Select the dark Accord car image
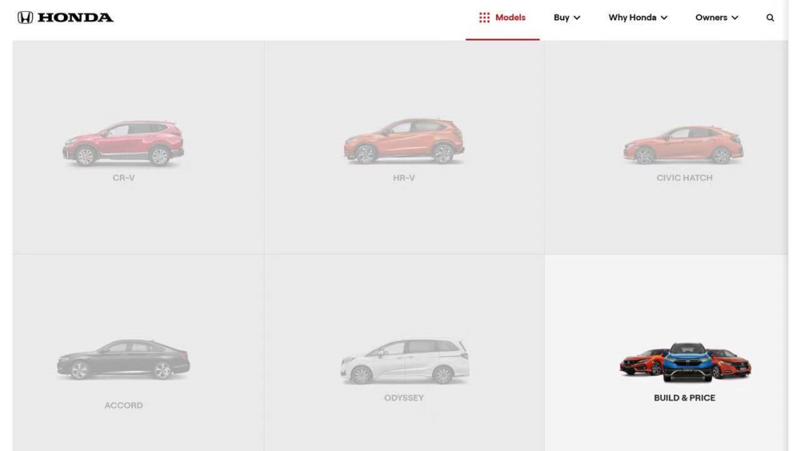 click(123, 360)
